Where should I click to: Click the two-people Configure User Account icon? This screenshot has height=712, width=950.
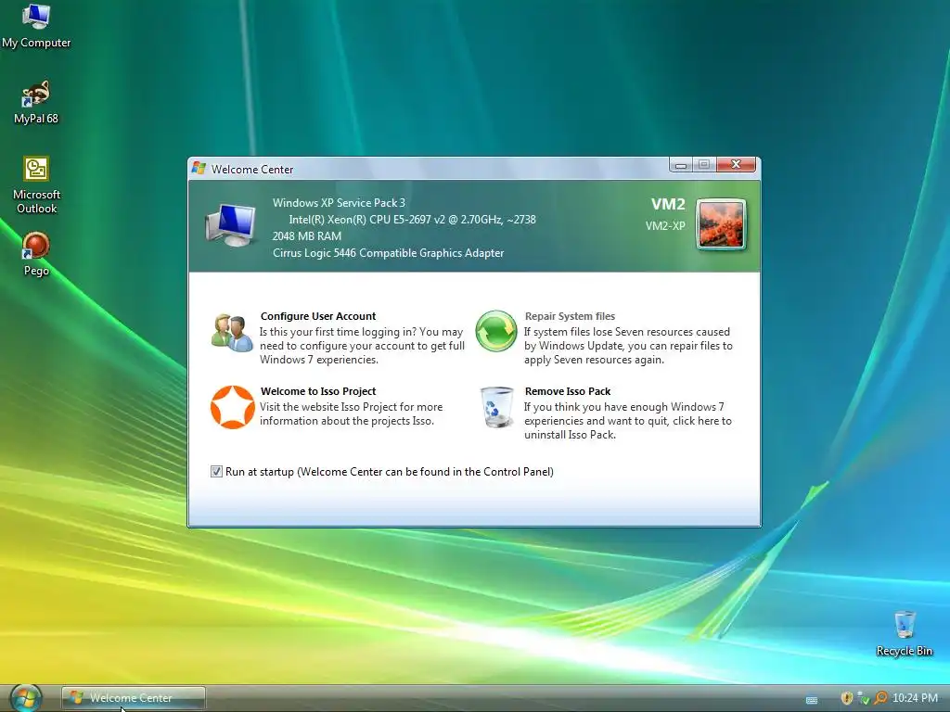232,333
